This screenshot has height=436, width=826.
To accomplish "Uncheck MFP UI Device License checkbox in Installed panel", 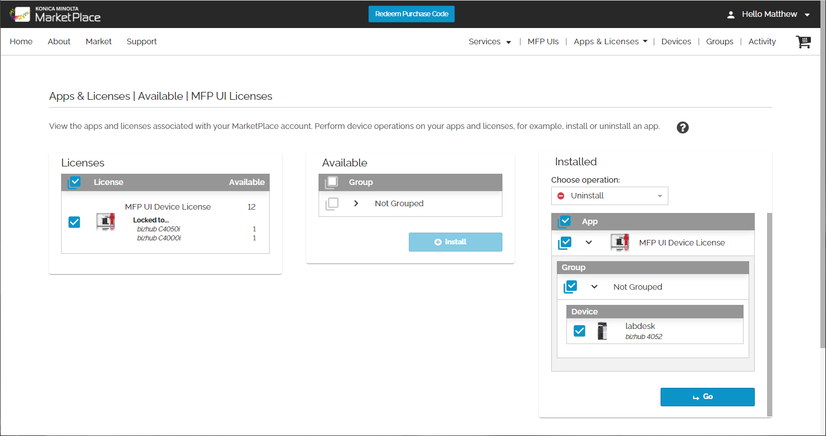I will [565, 243].
